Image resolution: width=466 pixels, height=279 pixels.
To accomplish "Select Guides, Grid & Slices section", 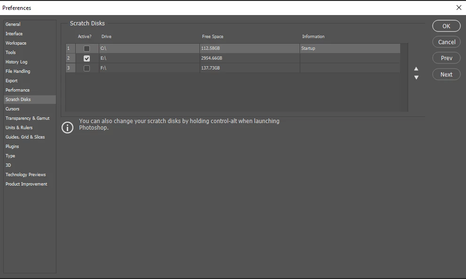I will [x=30, y=137].
